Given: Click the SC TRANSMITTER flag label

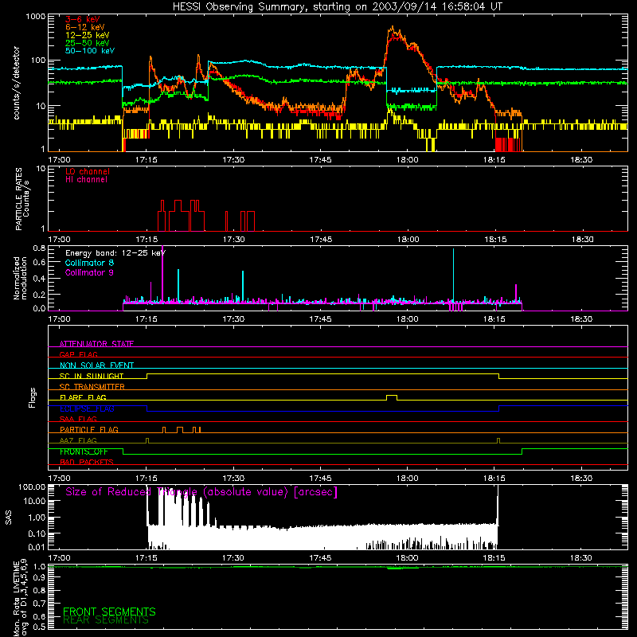Looking at the screenshot, I should 92,386.
